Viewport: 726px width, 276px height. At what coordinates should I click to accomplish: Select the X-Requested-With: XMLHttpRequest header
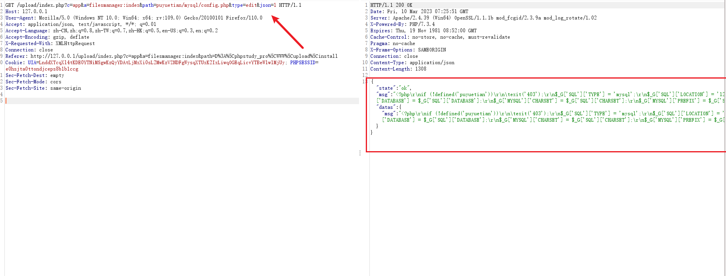(50, 43)
